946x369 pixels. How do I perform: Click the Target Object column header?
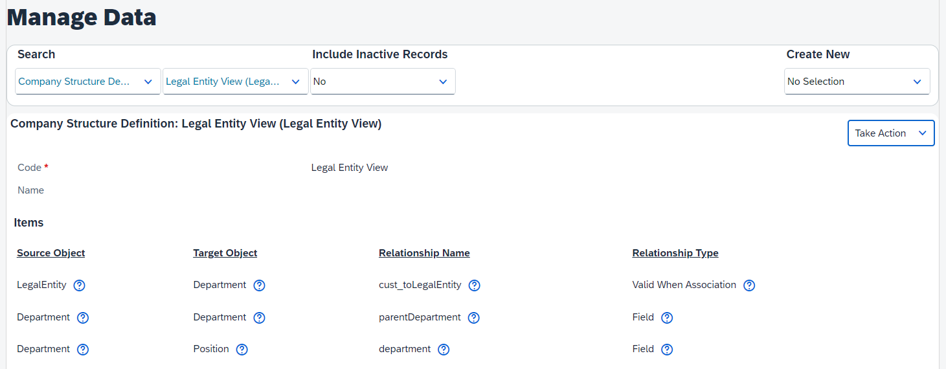(225, 253)
